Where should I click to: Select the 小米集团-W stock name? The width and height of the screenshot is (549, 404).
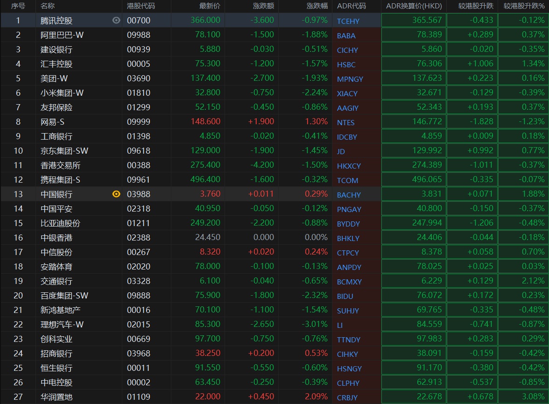pos(62,93)
